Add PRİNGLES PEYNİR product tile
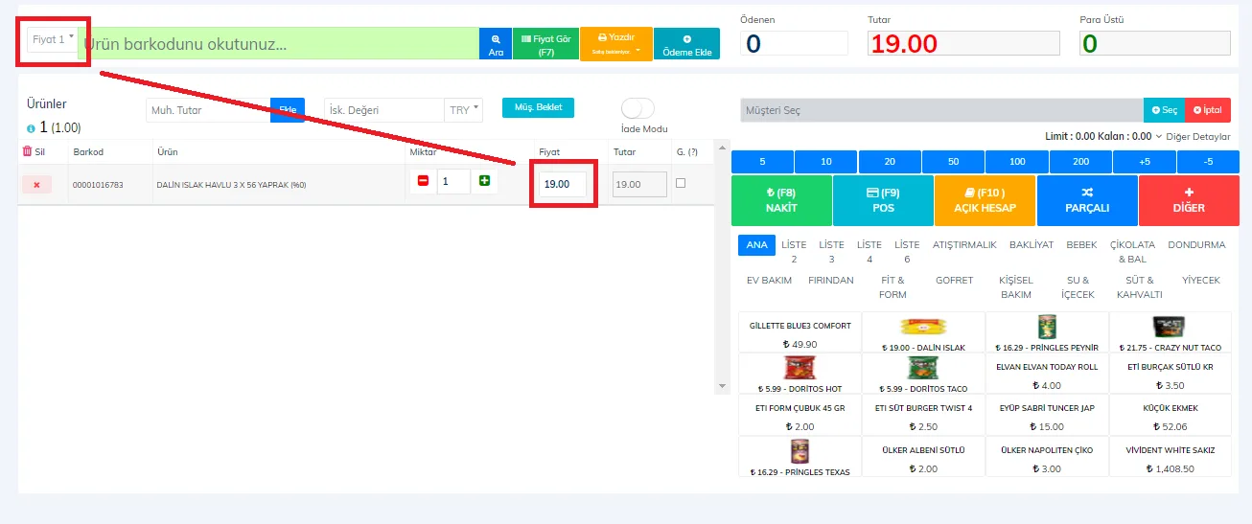The width and height of the screenshot is (1252, 524). [1047, 333]
